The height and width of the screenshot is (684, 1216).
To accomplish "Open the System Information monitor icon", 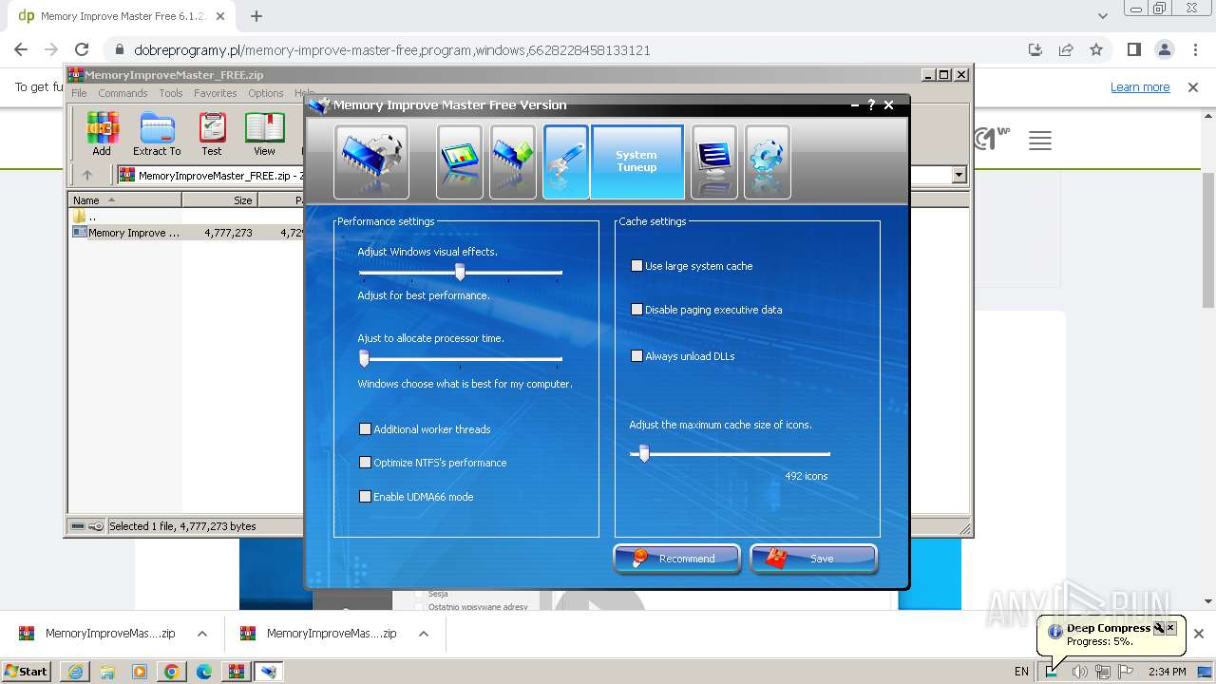I will [460, 161].
